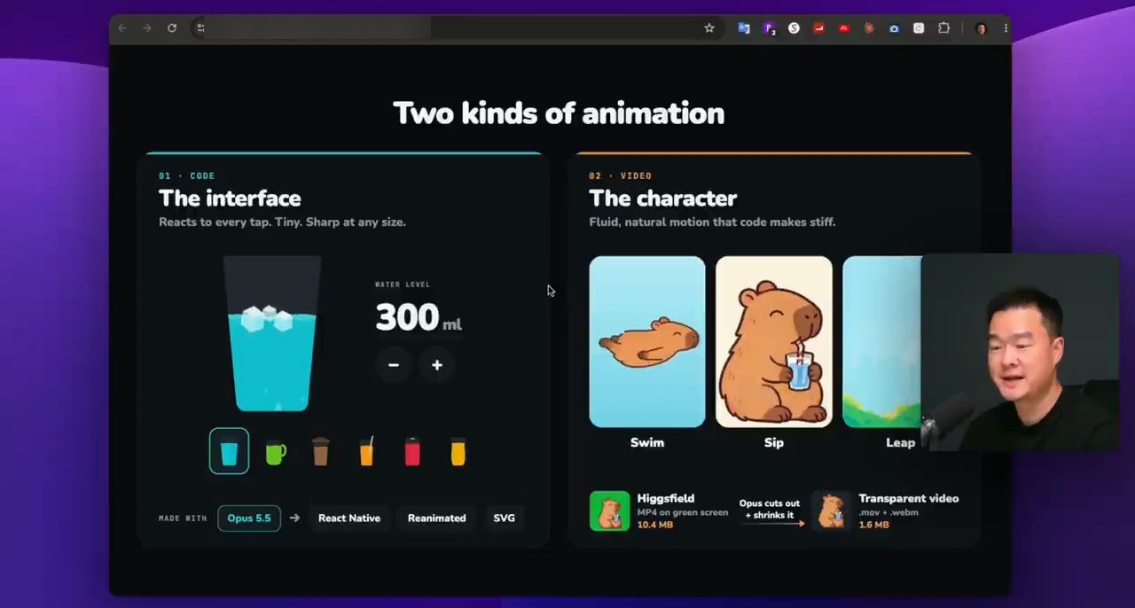Open the Google Translate extension

(x=744, y=28)
